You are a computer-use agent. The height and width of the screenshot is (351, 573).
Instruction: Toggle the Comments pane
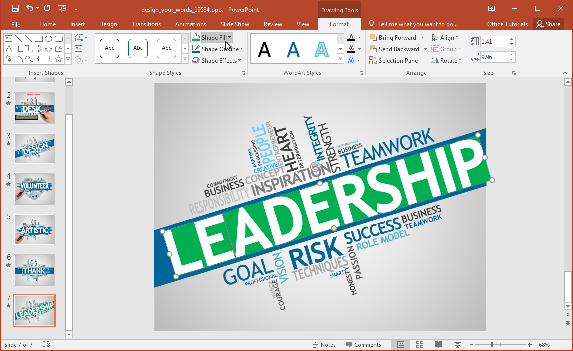click(x=363, y=345)
